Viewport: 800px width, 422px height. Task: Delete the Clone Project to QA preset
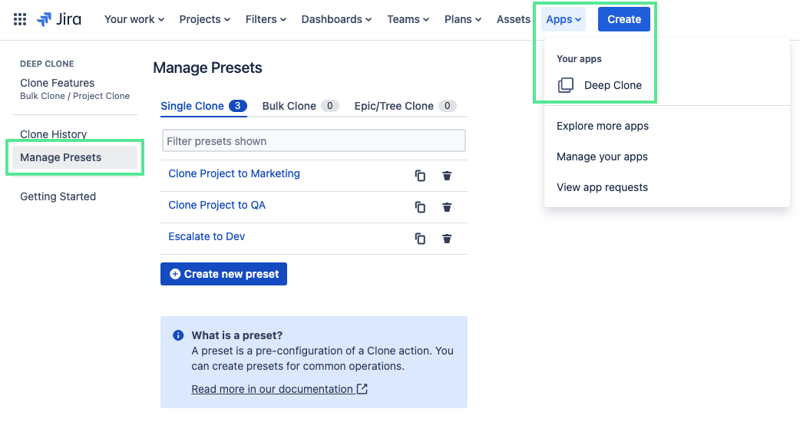click(447, 207)
